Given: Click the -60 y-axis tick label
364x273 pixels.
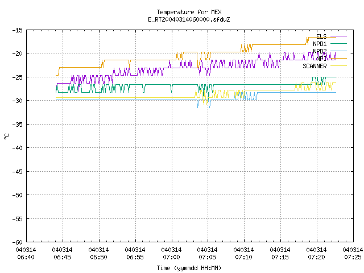Looking at the screenshot, I should point(18,242).
